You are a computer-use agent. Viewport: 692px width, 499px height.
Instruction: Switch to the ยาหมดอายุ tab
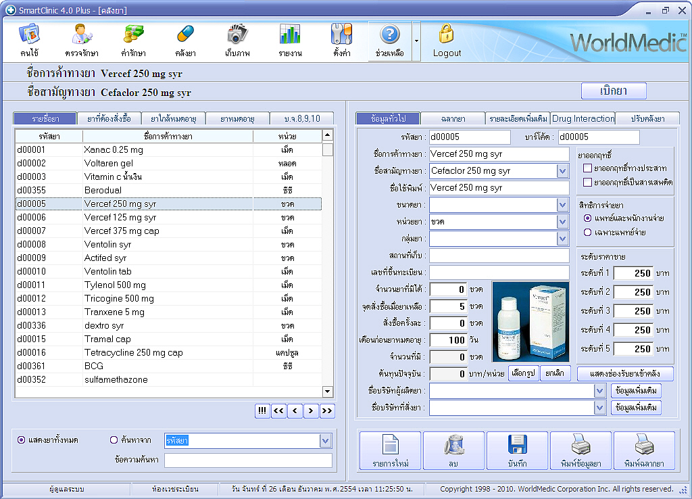pos(237,118)
